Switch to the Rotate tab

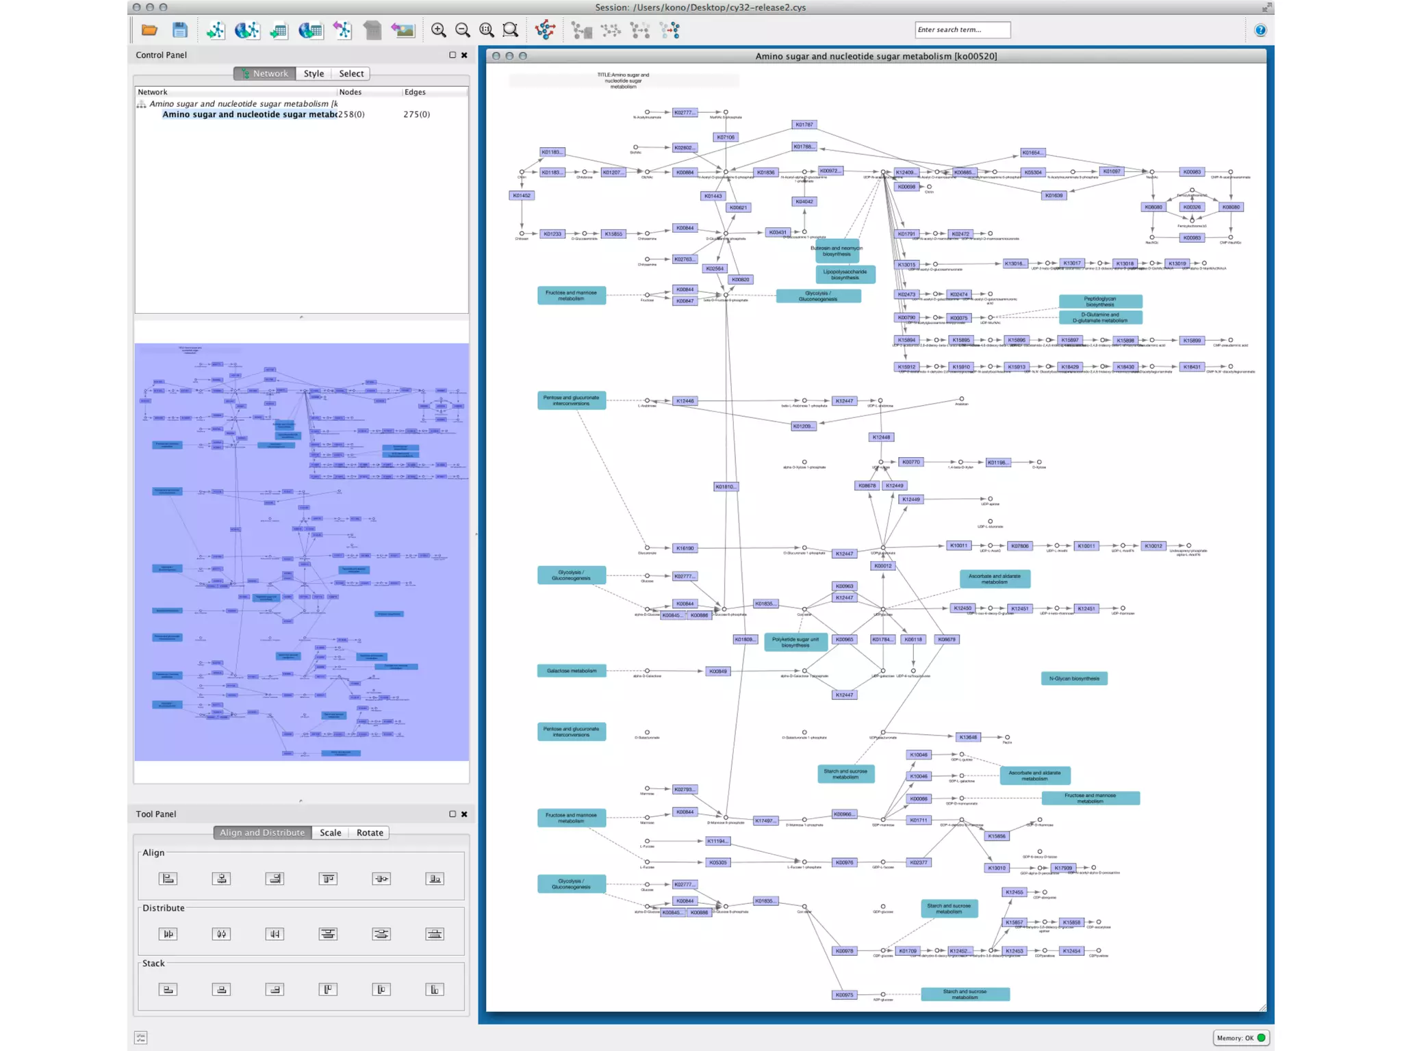pos(370,833)
